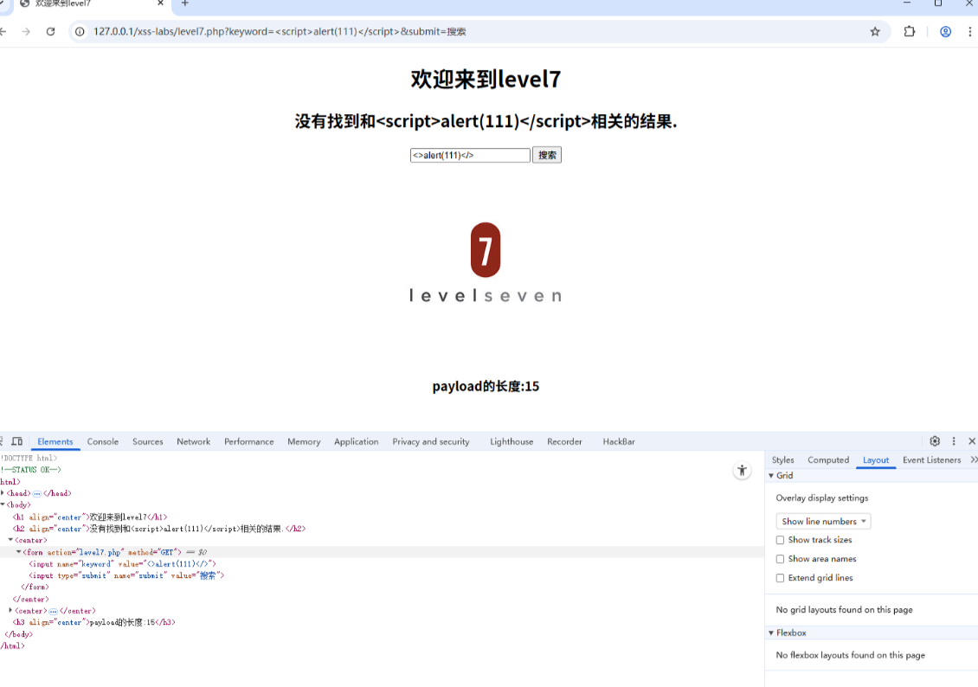Open DevTools settings gear
This screenshot has height=687, width=978.
click(x=935, y=441)
